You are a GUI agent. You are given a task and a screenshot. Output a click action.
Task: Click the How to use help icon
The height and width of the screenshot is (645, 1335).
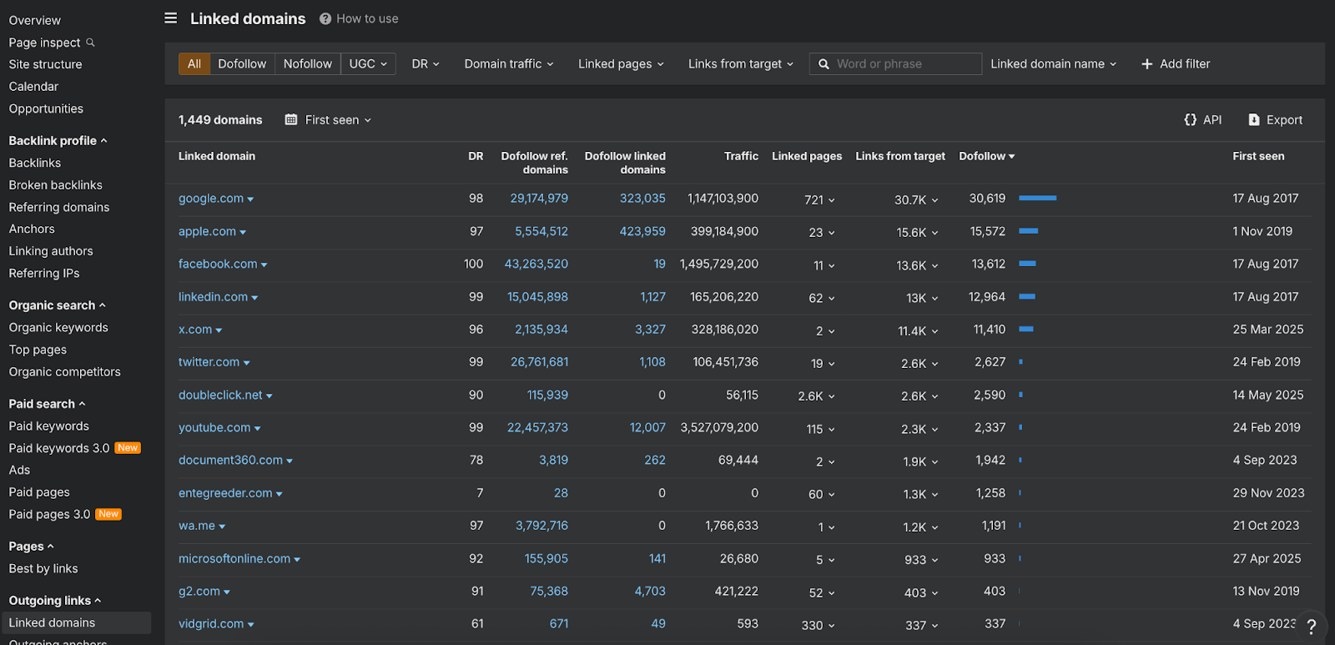325,18
